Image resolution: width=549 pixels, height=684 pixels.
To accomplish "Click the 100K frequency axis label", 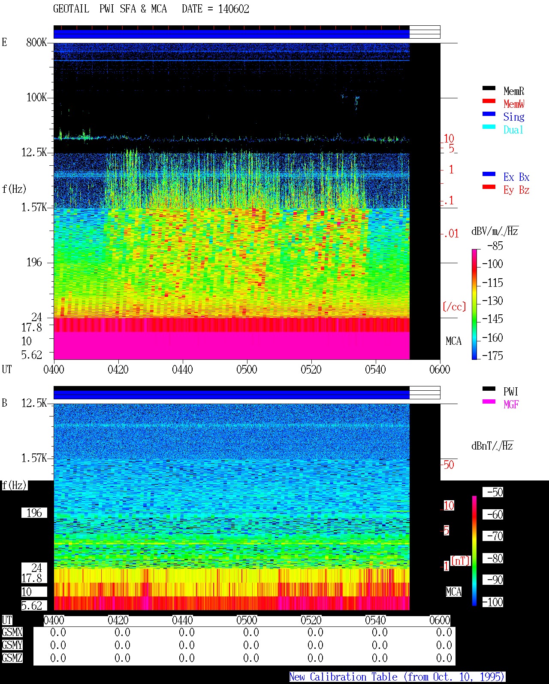I will pyautogui.click(x=36, y=97).
